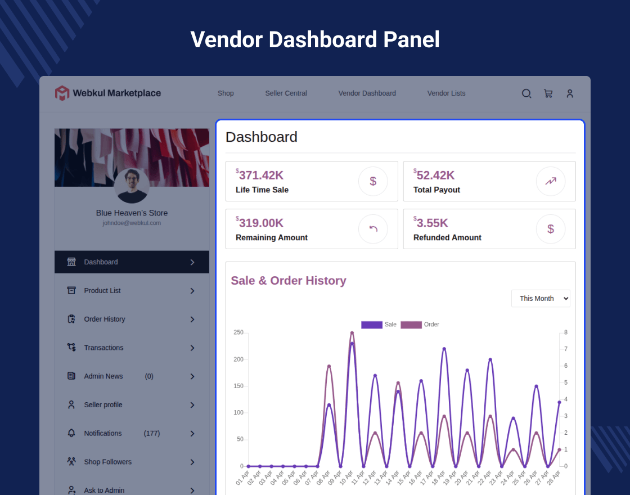Click the 371.42K Life Time Sale value
This screenshot has width=630, height=495.
(x=259, y=175)
